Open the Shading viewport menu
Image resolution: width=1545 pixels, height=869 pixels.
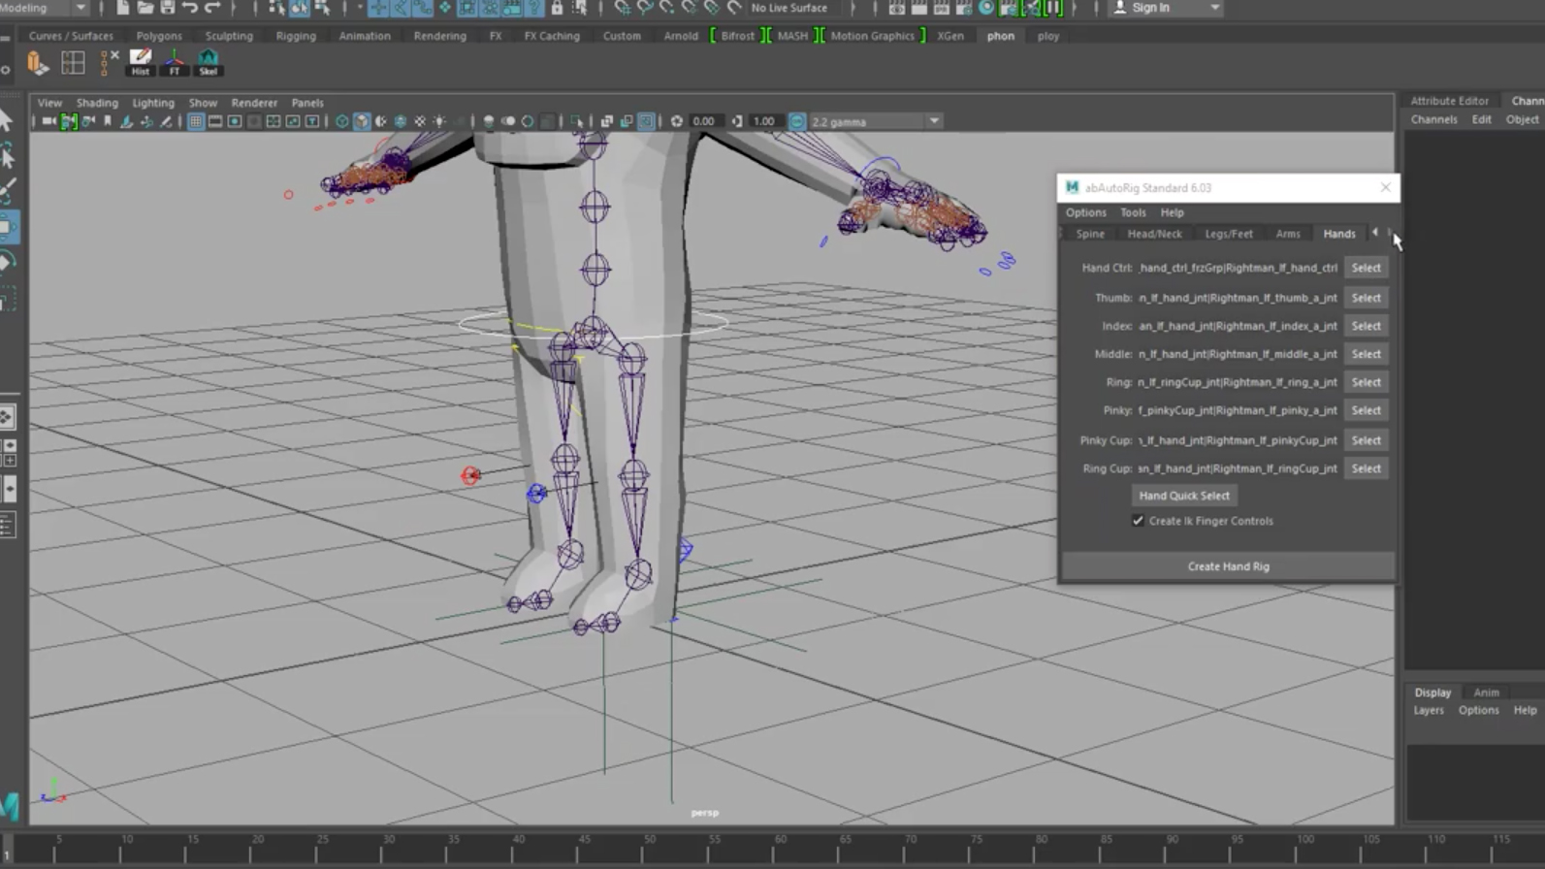[x=97, y=103]
